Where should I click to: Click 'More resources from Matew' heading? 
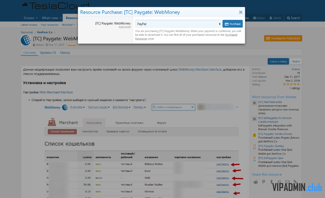274,97
